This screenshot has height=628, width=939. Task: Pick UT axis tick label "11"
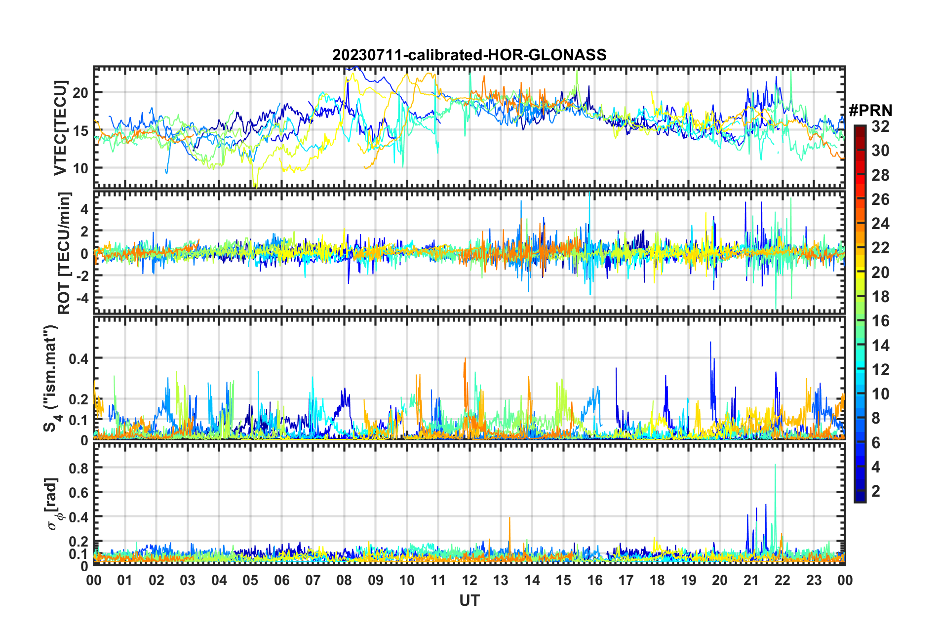[438, 580]
